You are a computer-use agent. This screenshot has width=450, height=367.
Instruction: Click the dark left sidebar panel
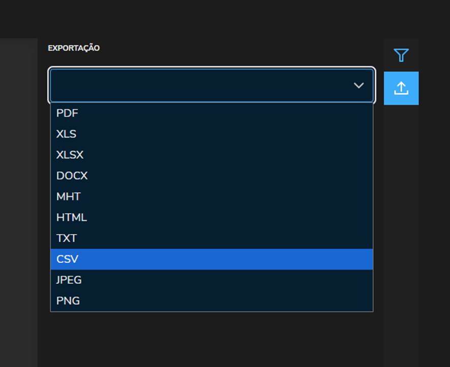click(18, 203)
